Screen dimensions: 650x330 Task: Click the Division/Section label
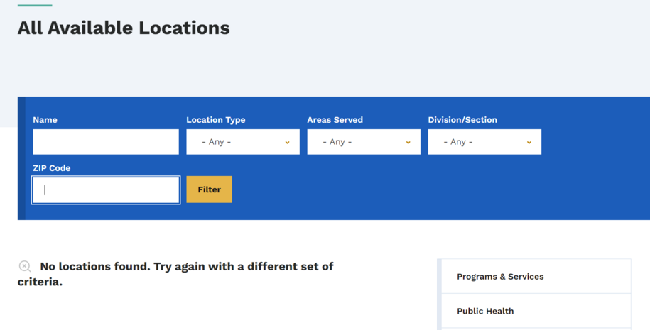click(462, 120)
